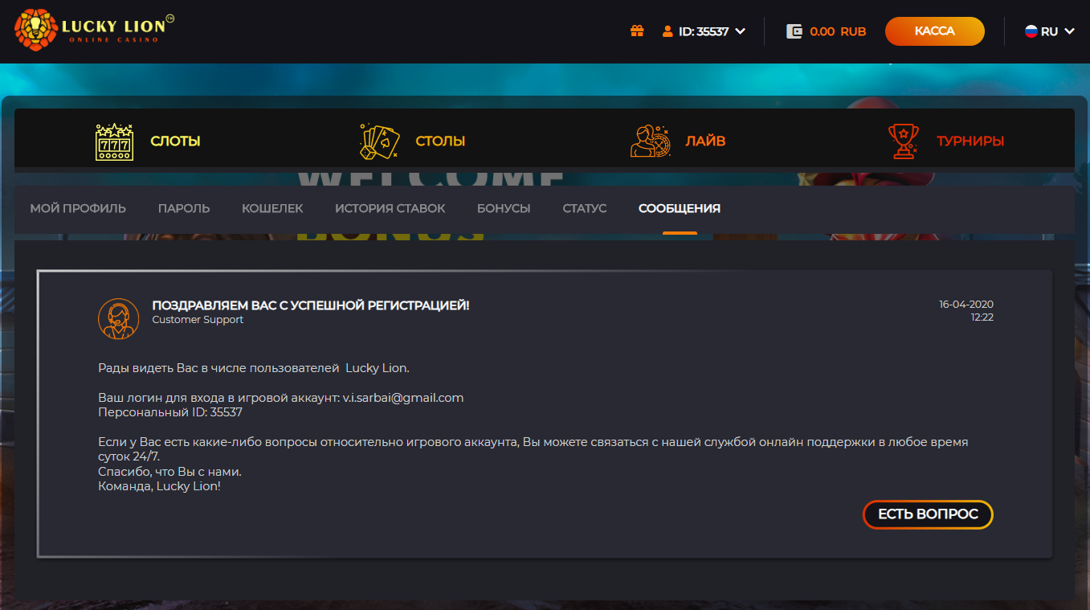The image size is (1090, 610).
Task: Switch to the БОНУСЫ tab
Action: pos(504,209)
